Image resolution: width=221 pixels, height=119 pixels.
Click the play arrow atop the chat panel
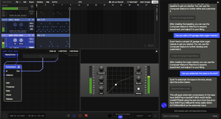pyautogui.click(x=218, y=2)
